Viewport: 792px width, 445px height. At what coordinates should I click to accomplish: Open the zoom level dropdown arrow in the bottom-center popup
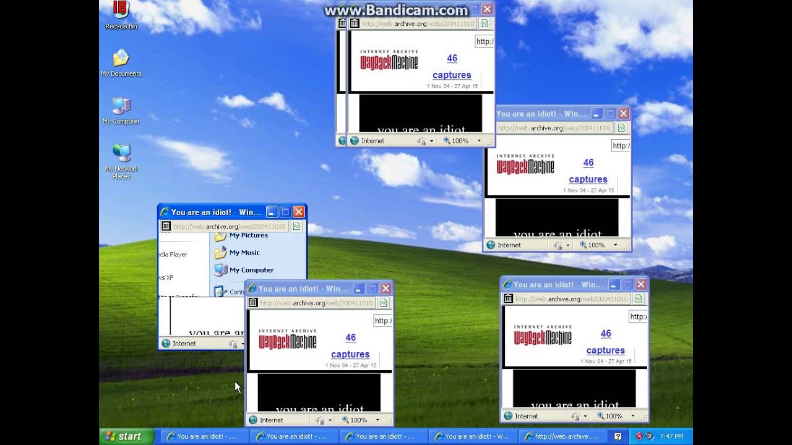tap(377, 420)
